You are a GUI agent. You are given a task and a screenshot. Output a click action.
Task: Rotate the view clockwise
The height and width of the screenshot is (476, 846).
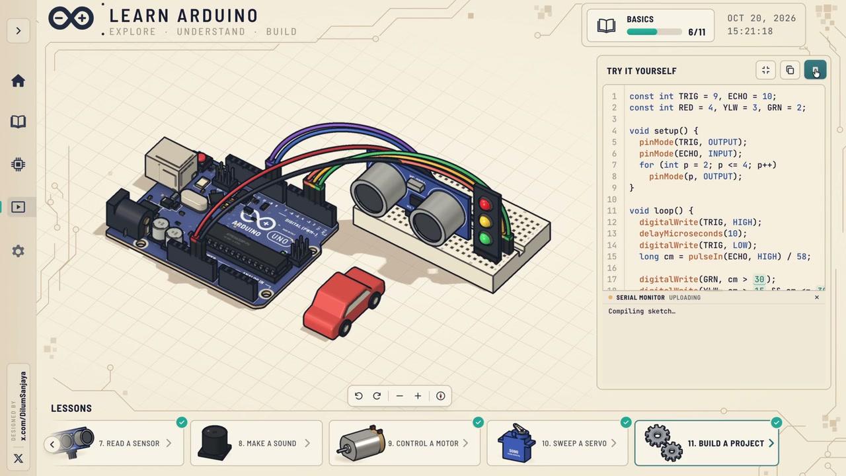[377, 396]
